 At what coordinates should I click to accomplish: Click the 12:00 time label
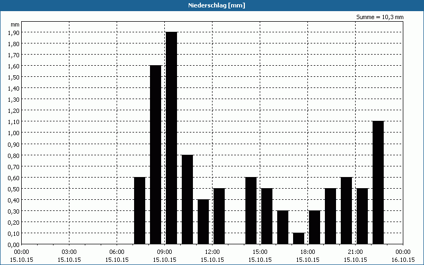click(213, 252)
